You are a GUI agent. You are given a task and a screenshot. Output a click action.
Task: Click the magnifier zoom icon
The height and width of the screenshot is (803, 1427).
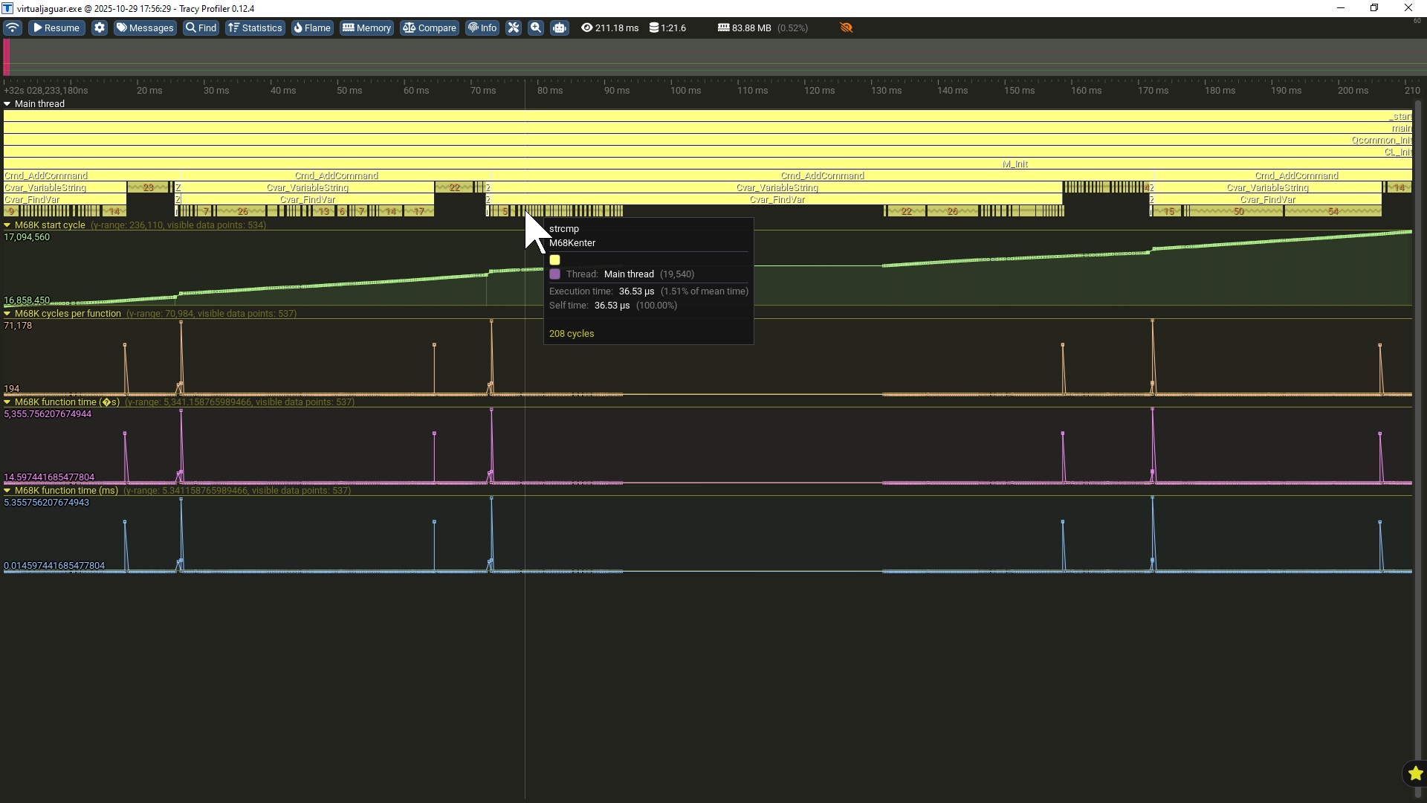[x=536, y=28]
